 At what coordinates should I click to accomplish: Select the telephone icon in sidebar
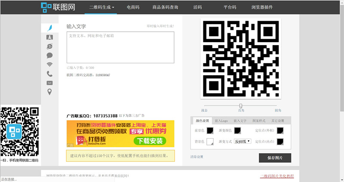pyautogui.click(x=49, y=74)
